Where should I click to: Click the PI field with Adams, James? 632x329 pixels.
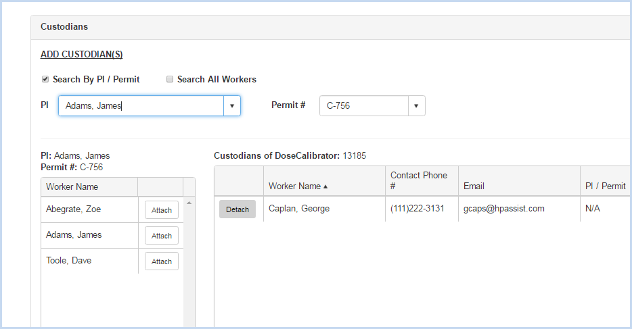(141, 106)
